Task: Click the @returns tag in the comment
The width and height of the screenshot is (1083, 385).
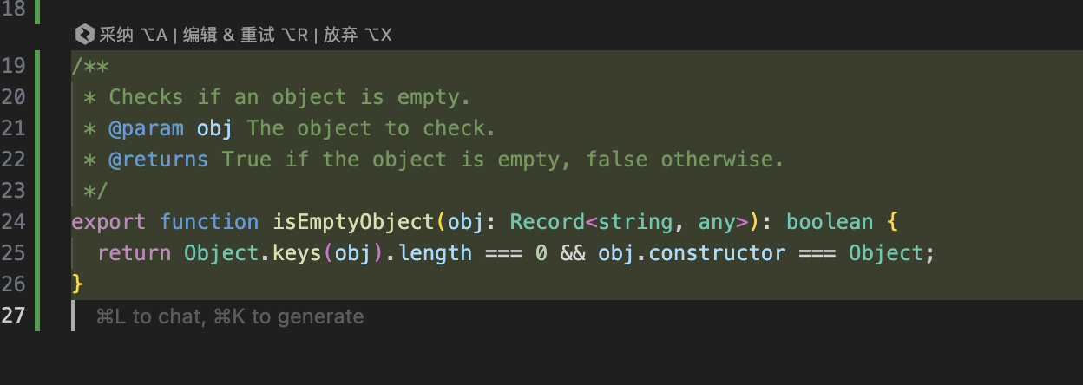Action: (x=158, y=160)
